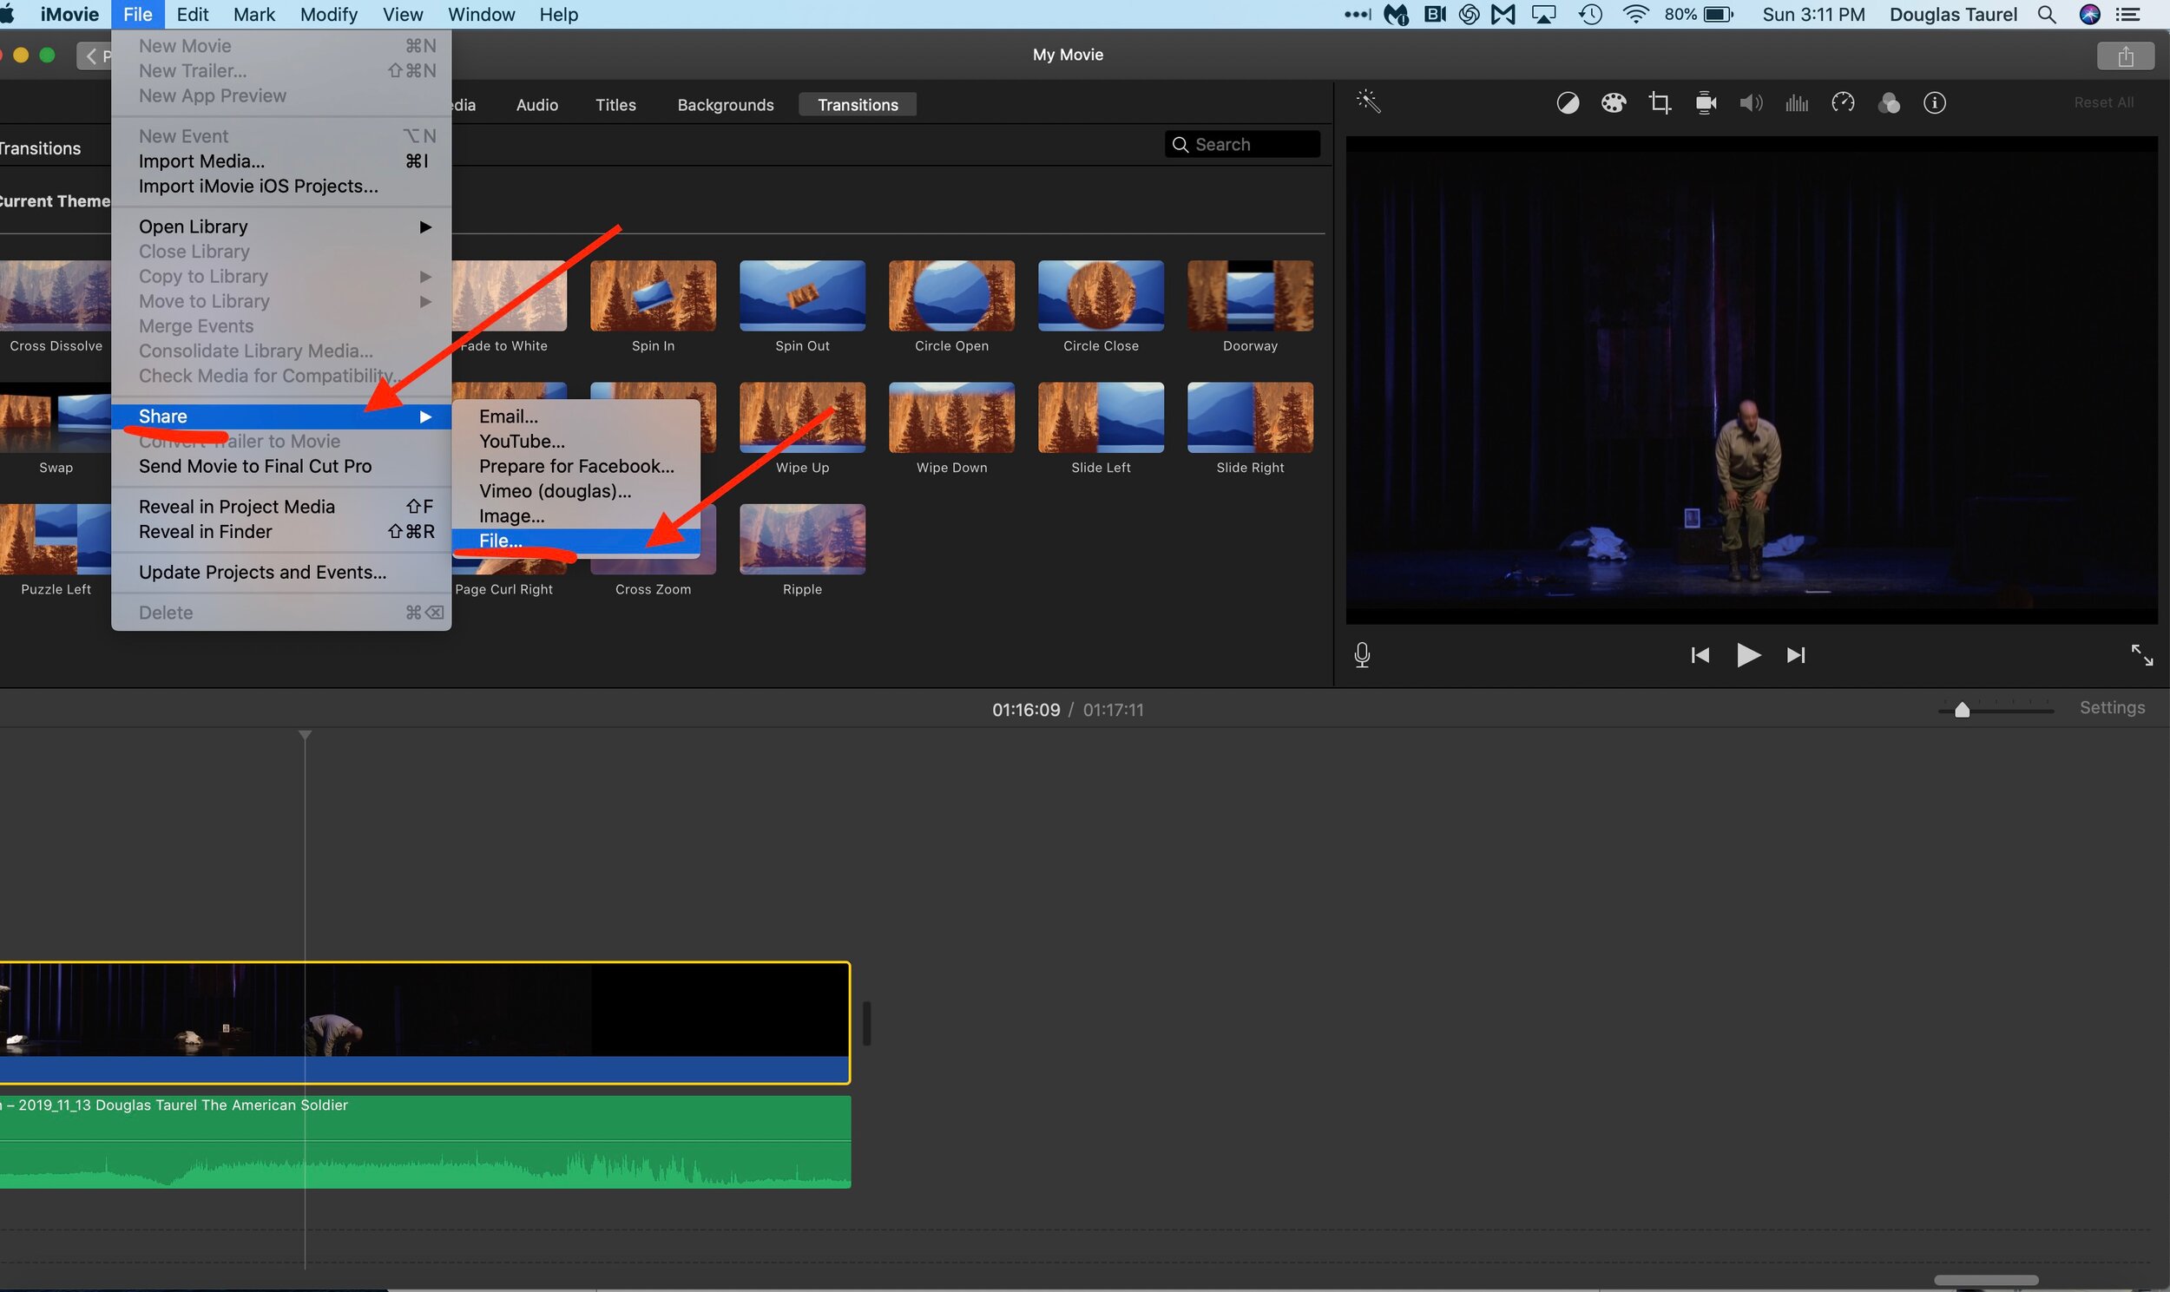The width and height of the screenshot is (2170, 1292).
Task: Choose Email... in the Share submenu
Action: (x=575, y=416)
